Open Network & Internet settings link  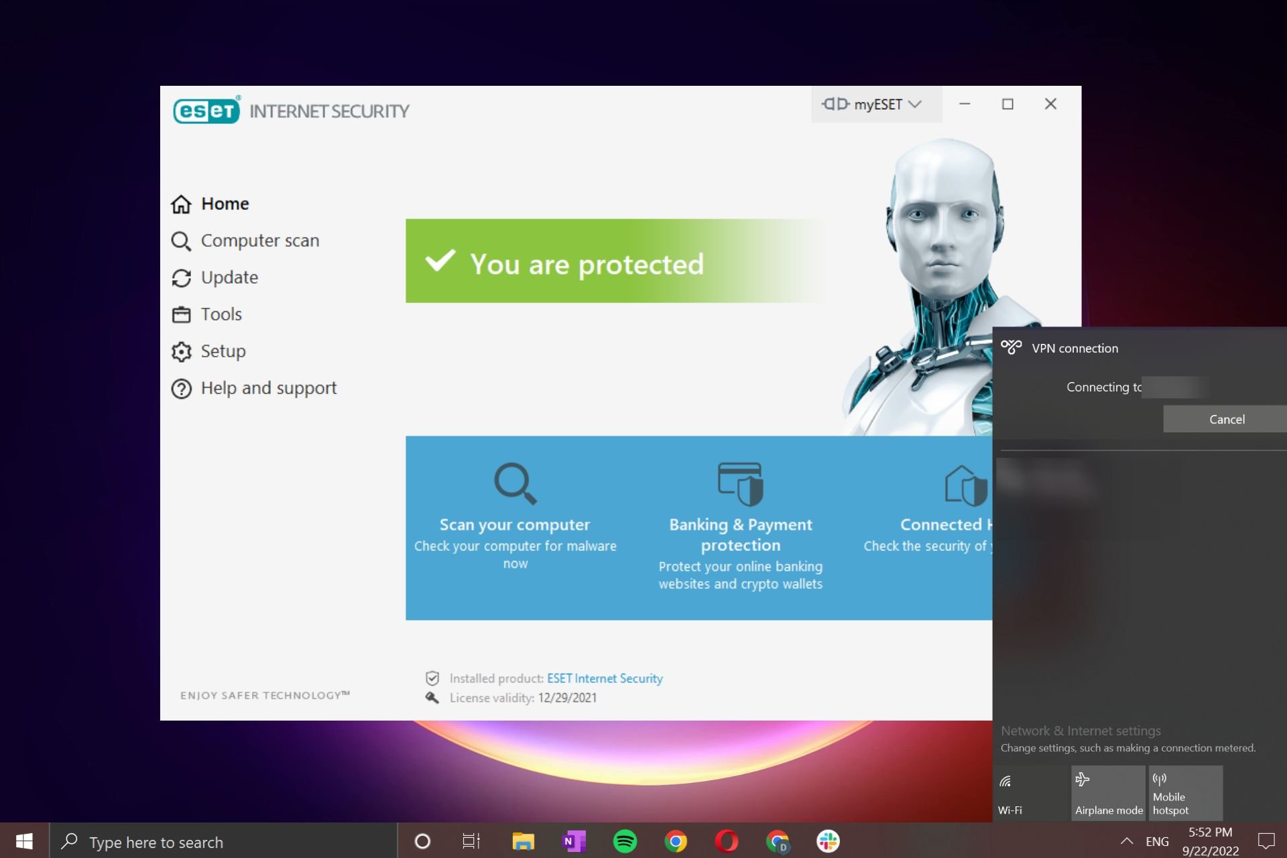[1081, 731]
